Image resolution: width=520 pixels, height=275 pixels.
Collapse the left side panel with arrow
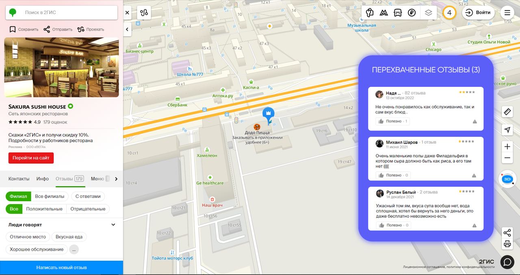coord(127,29)
